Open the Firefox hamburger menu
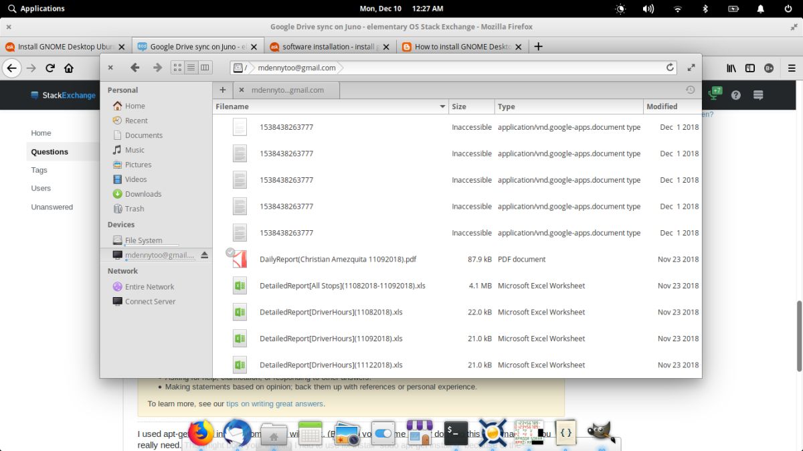 coord(791,68)
